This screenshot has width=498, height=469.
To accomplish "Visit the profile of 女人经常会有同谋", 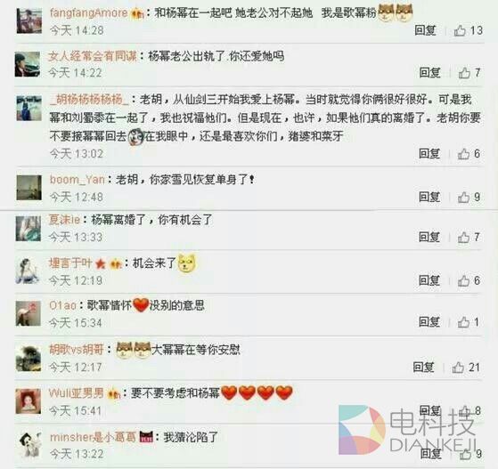I will point(93,56).
